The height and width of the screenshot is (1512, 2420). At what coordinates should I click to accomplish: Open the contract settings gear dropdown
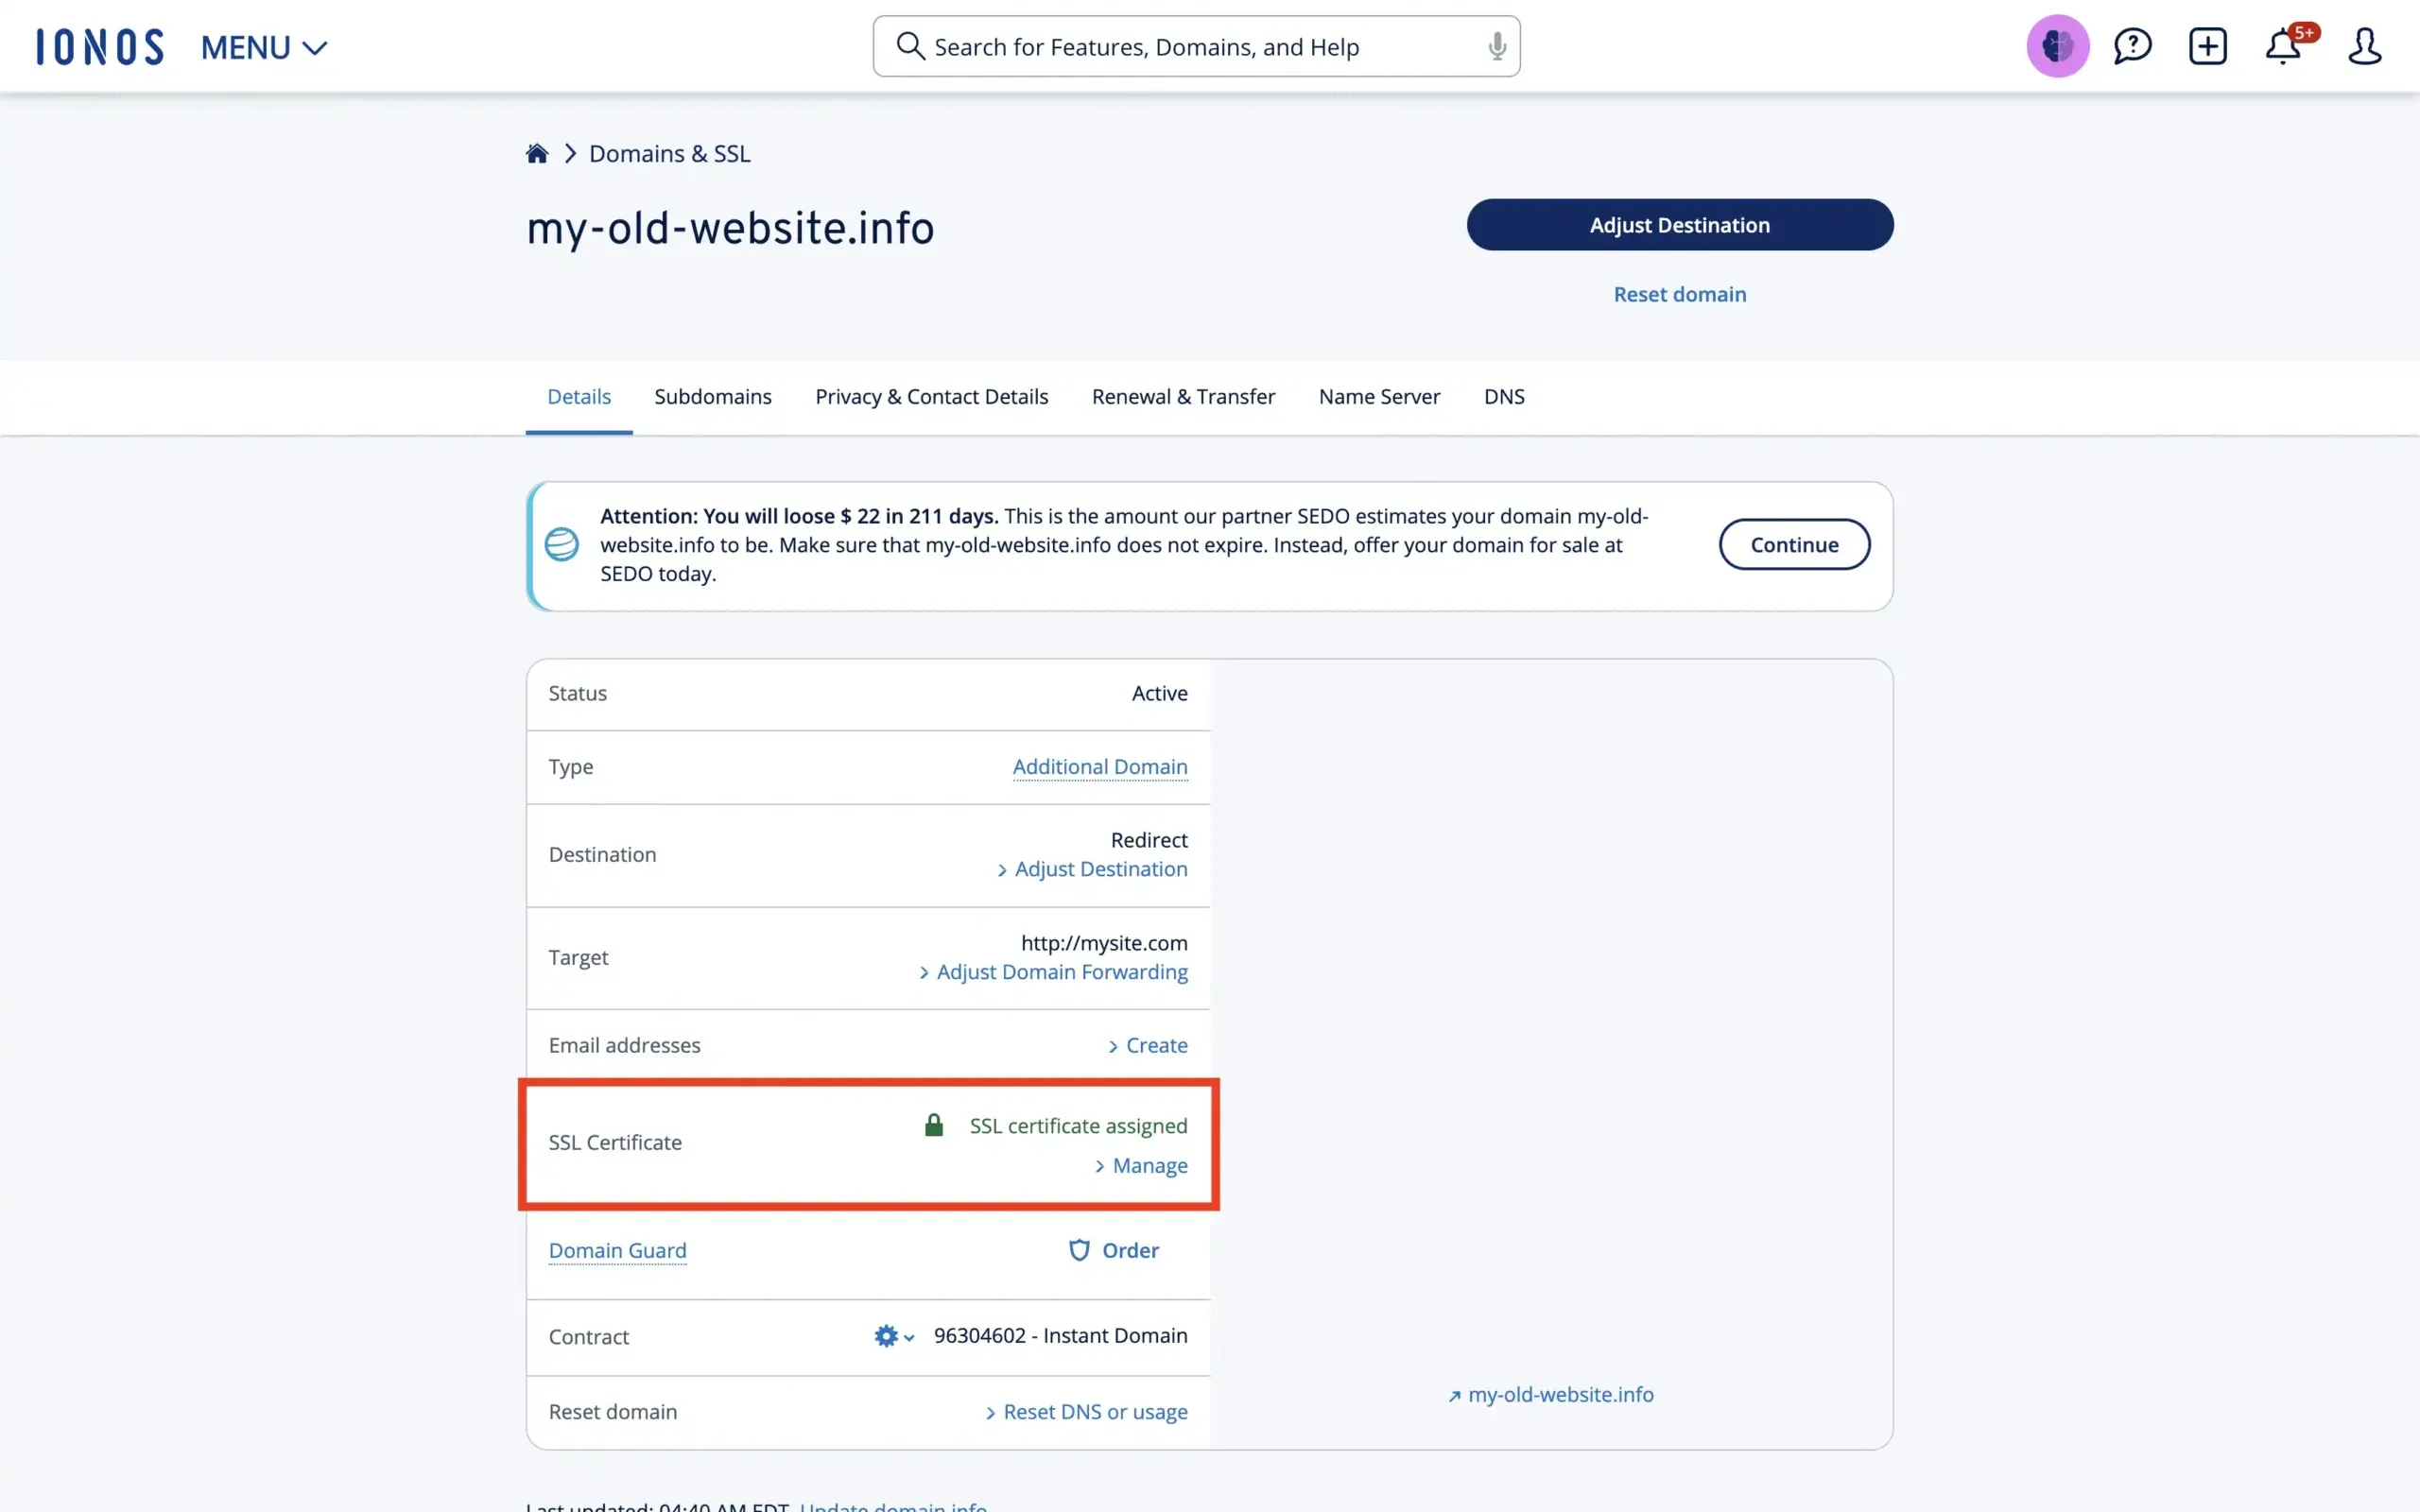[x=891, y=1336]
